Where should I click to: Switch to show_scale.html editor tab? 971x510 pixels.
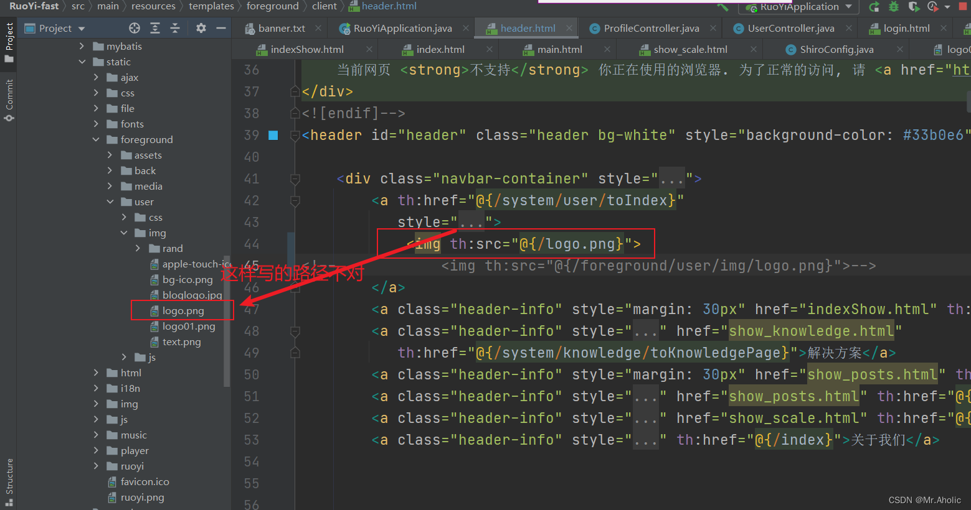pyautogui.click(x=690, y=49)
